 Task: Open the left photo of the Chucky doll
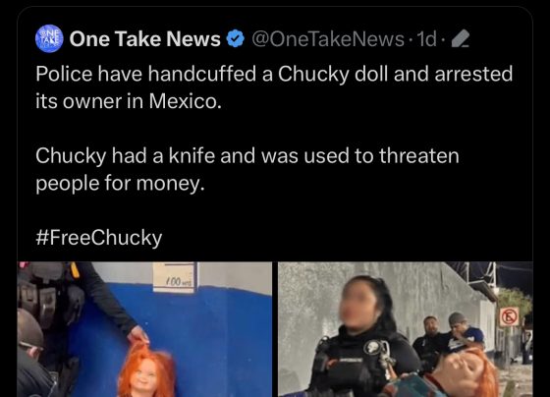144,329
